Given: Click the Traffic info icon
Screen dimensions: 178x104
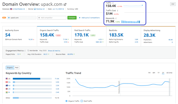Looking at the screenshot, I should point(113,3).
